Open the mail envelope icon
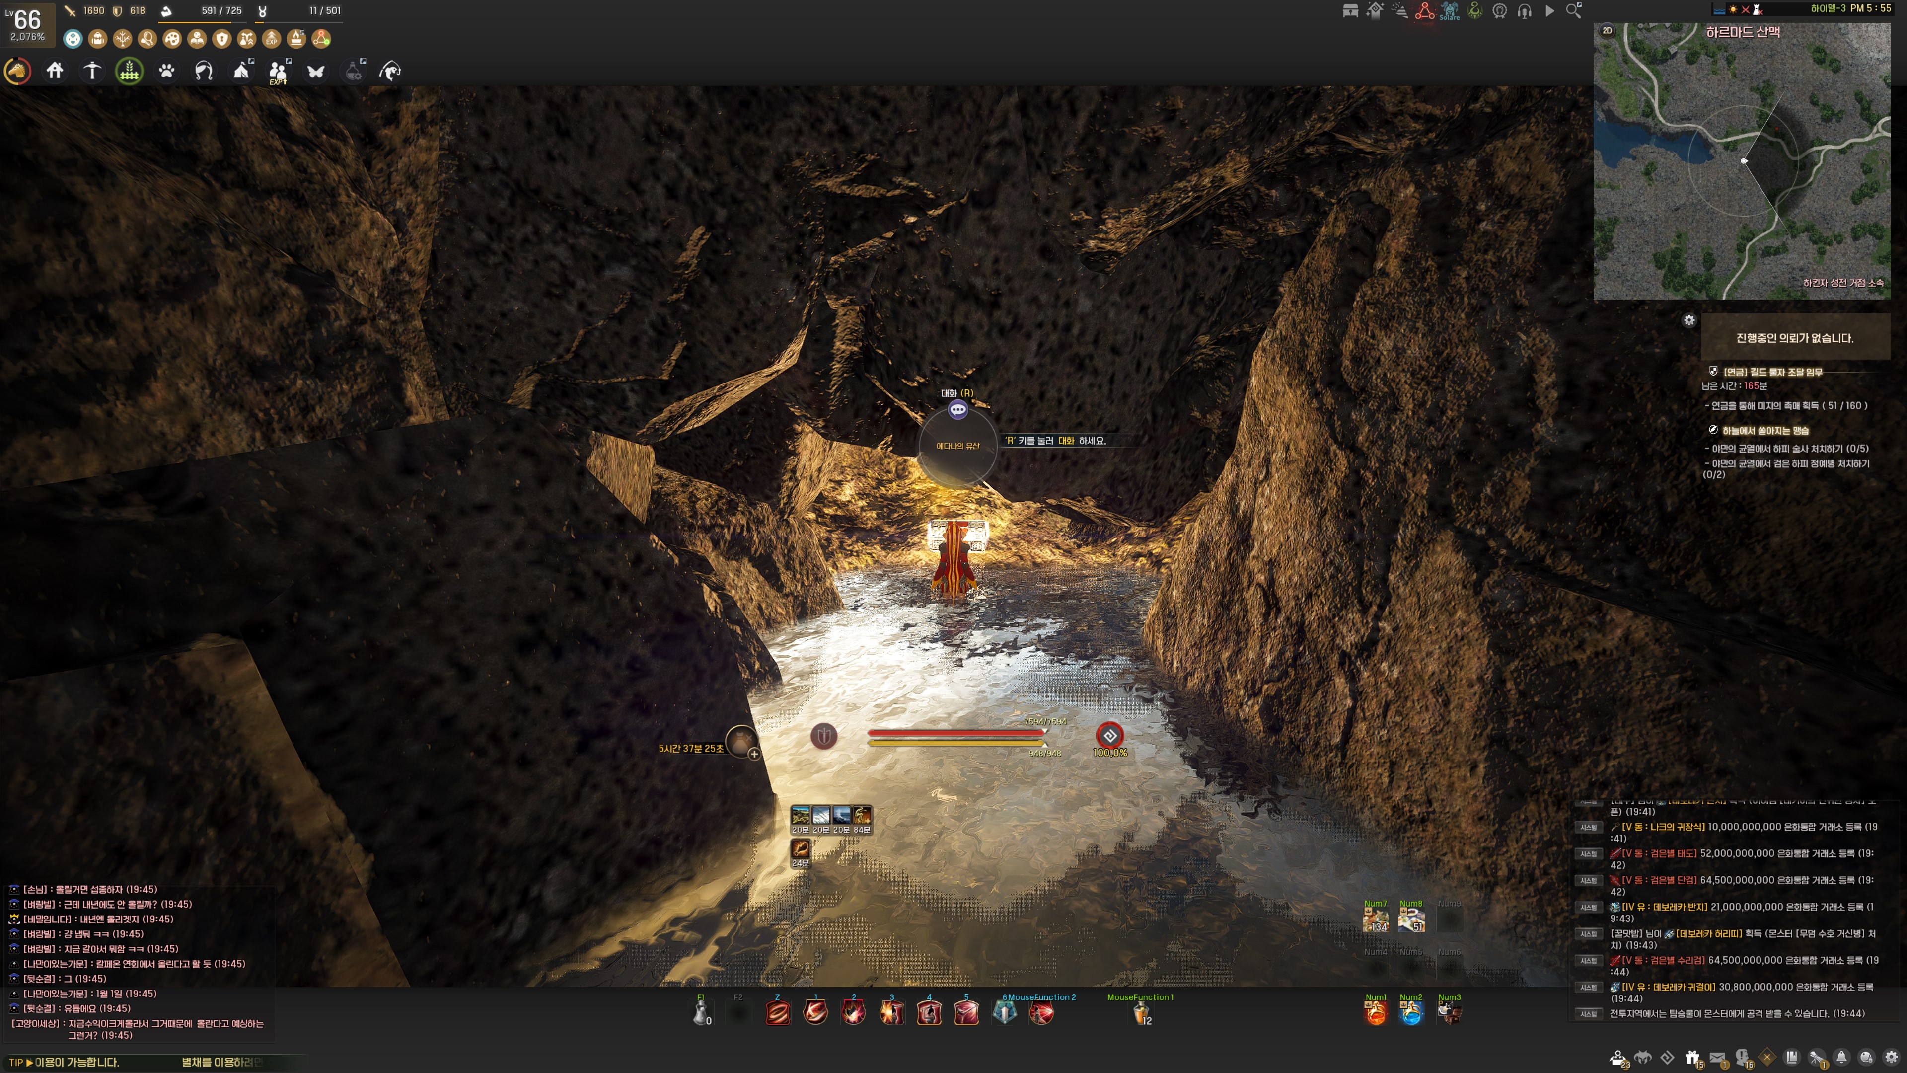Viewport: 1907px width, 1073px height. [1717, 1057]
